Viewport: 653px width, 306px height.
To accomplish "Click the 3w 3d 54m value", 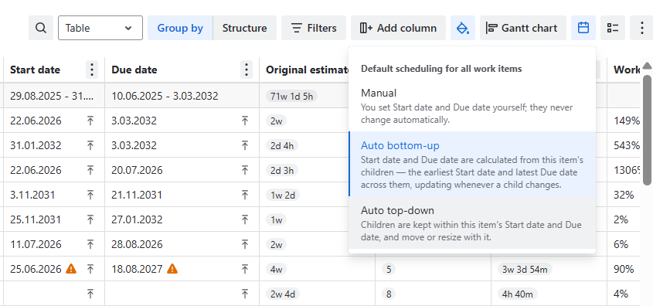I will [x=525, y=269].
